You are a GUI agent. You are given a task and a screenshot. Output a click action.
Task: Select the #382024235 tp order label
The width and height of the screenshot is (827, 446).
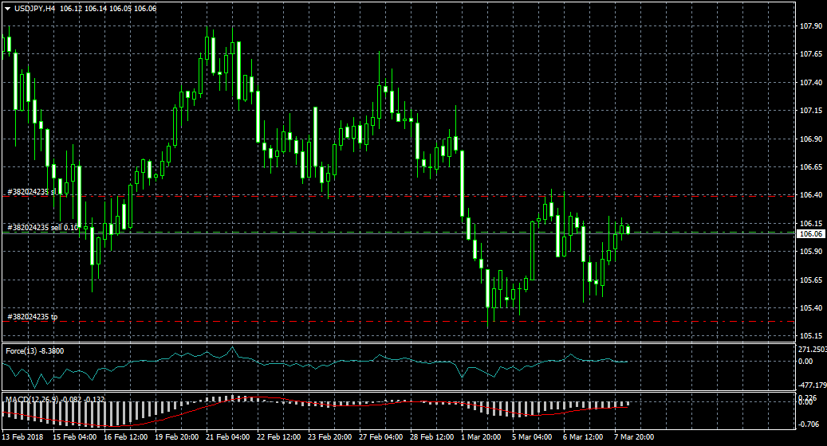click(x=32, y=317)
